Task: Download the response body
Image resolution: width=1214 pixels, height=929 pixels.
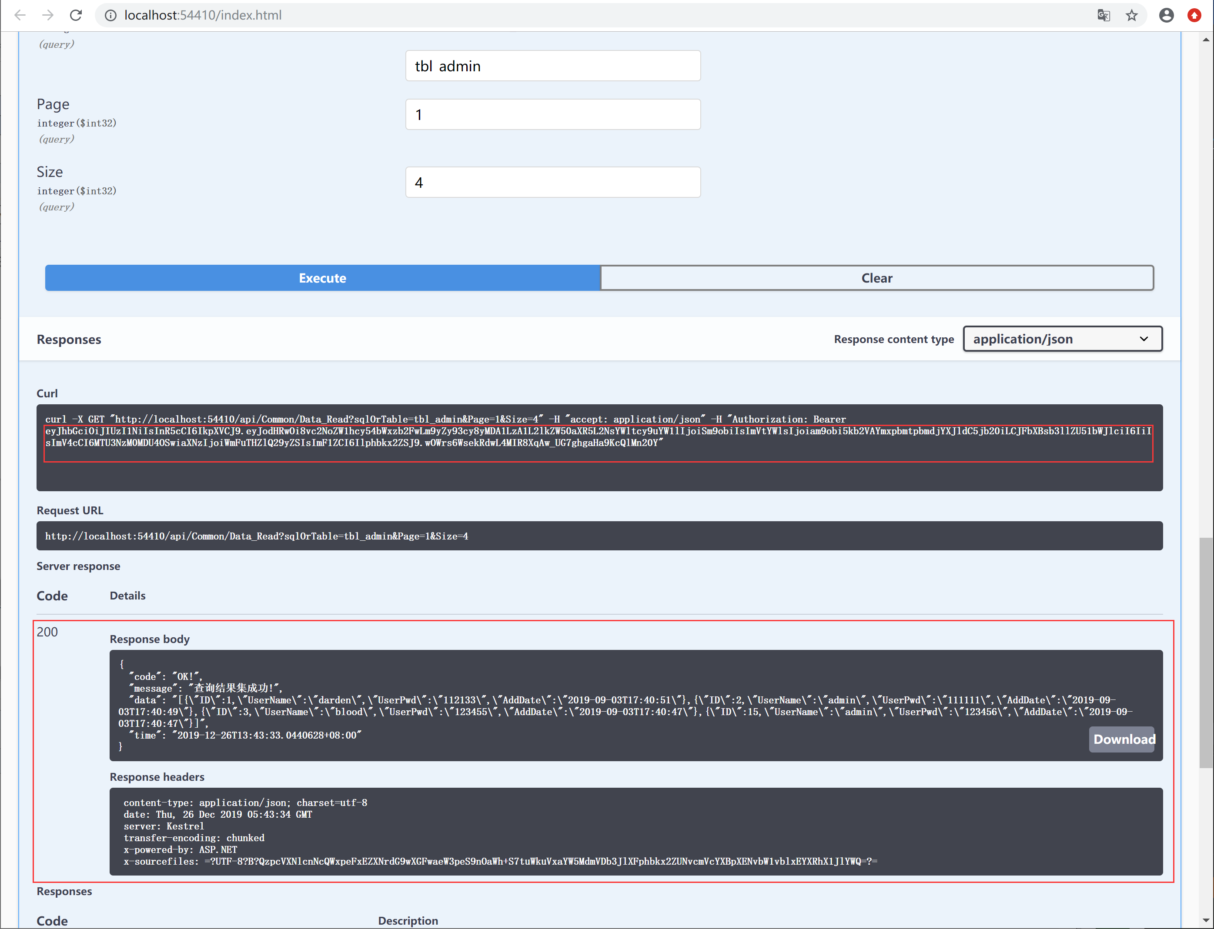Action: [x=1123, y=739]
